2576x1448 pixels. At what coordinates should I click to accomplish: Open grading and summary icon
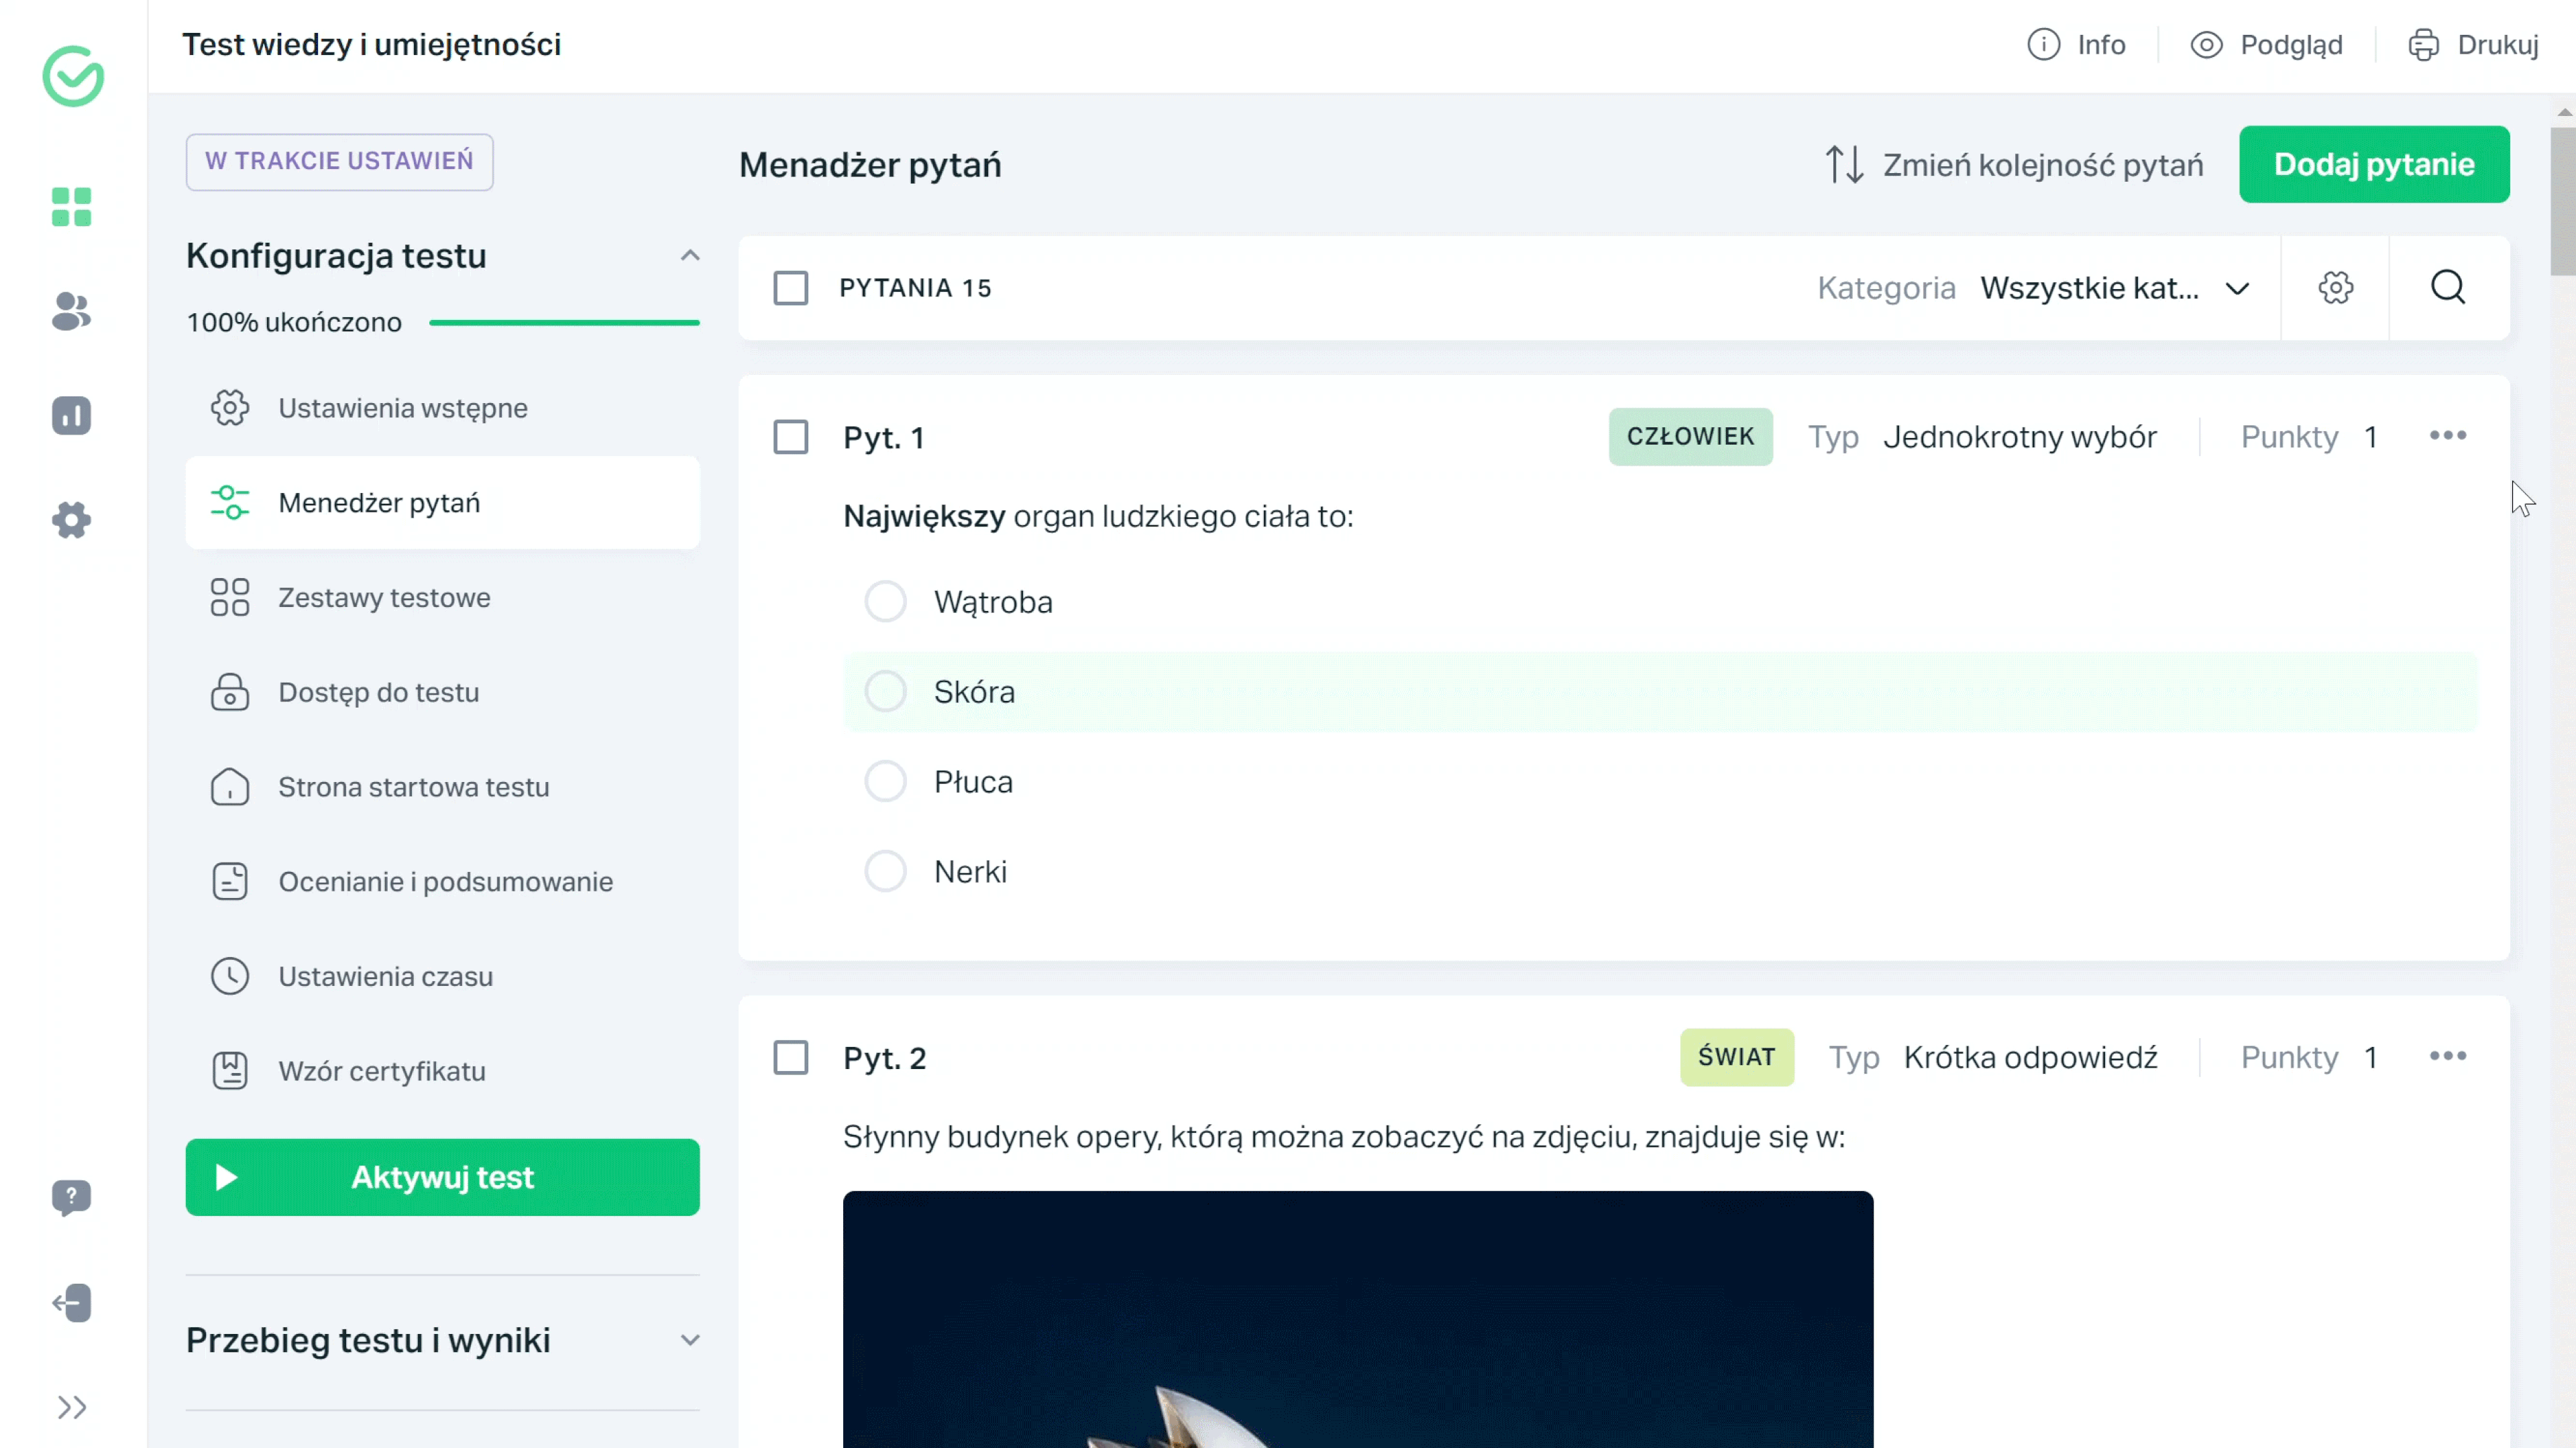(230, 881)
